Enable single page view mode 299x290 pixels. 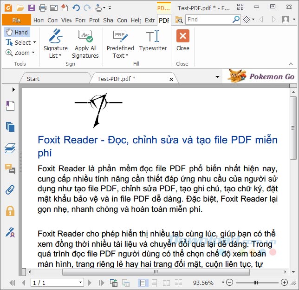pyautogui.click(x=143, y=283)
